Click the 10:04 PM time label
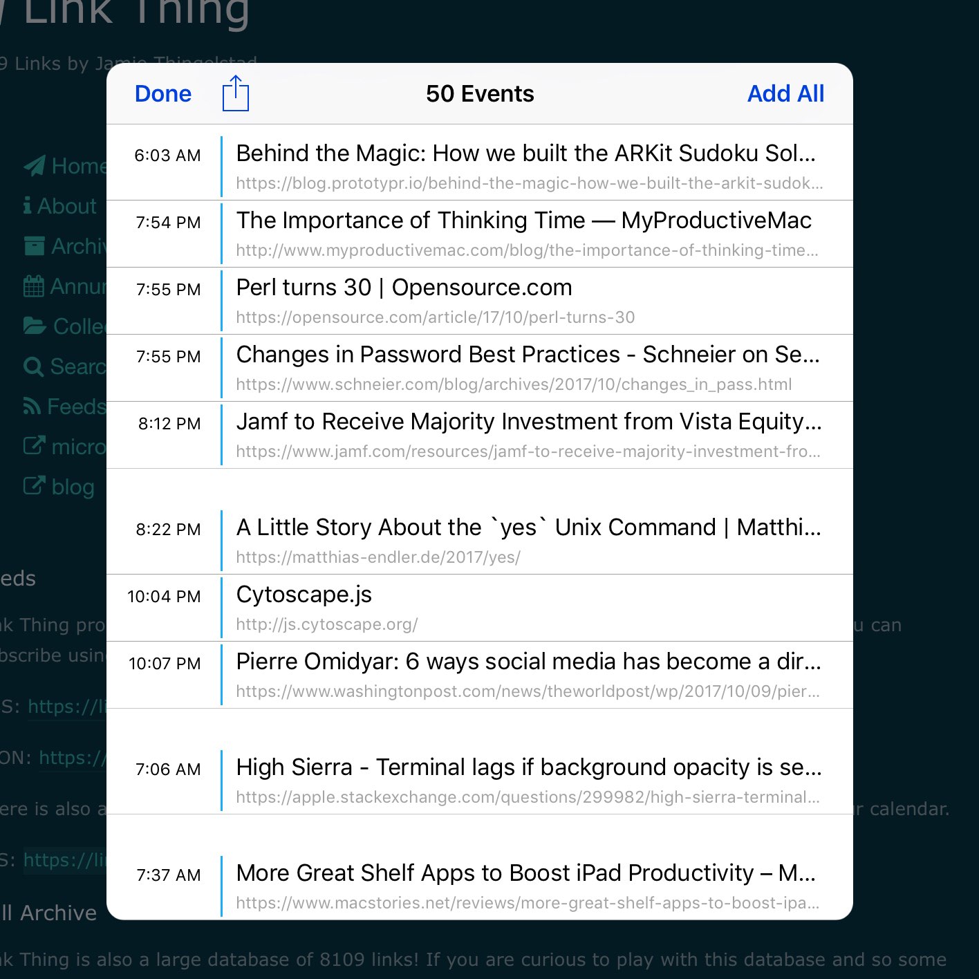 [x=164, y=597]
